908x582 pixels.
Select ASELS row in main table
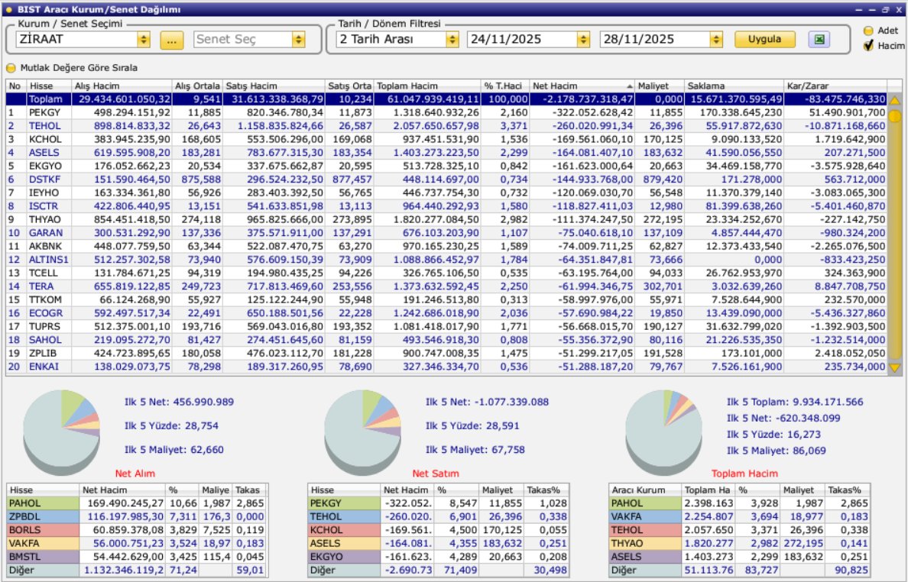[x=446, y=152]
